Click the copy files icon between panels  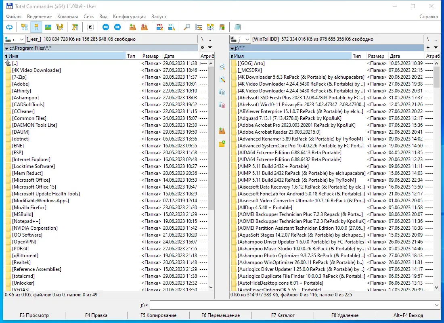click(222, 92)
